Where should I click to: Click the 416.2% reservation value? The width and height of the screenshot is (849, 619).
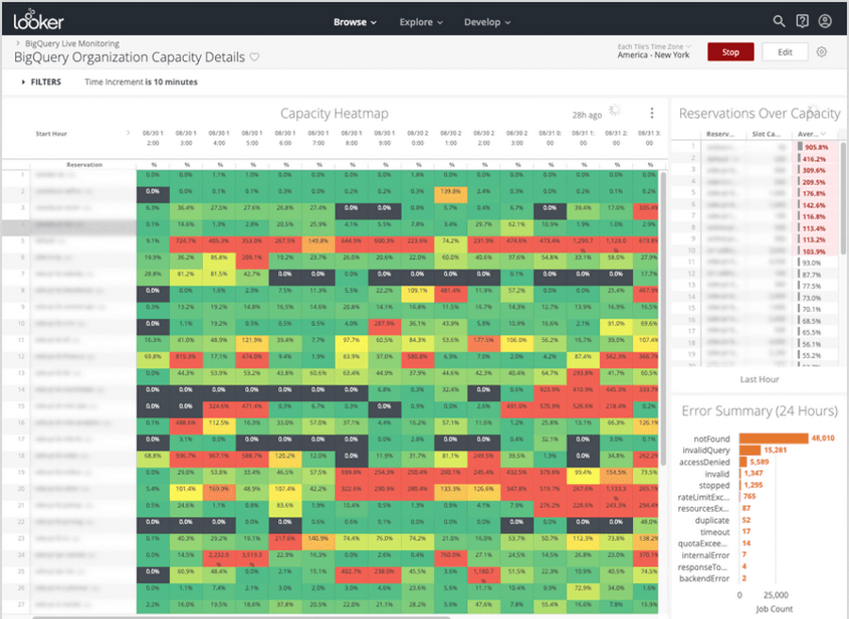814,159
